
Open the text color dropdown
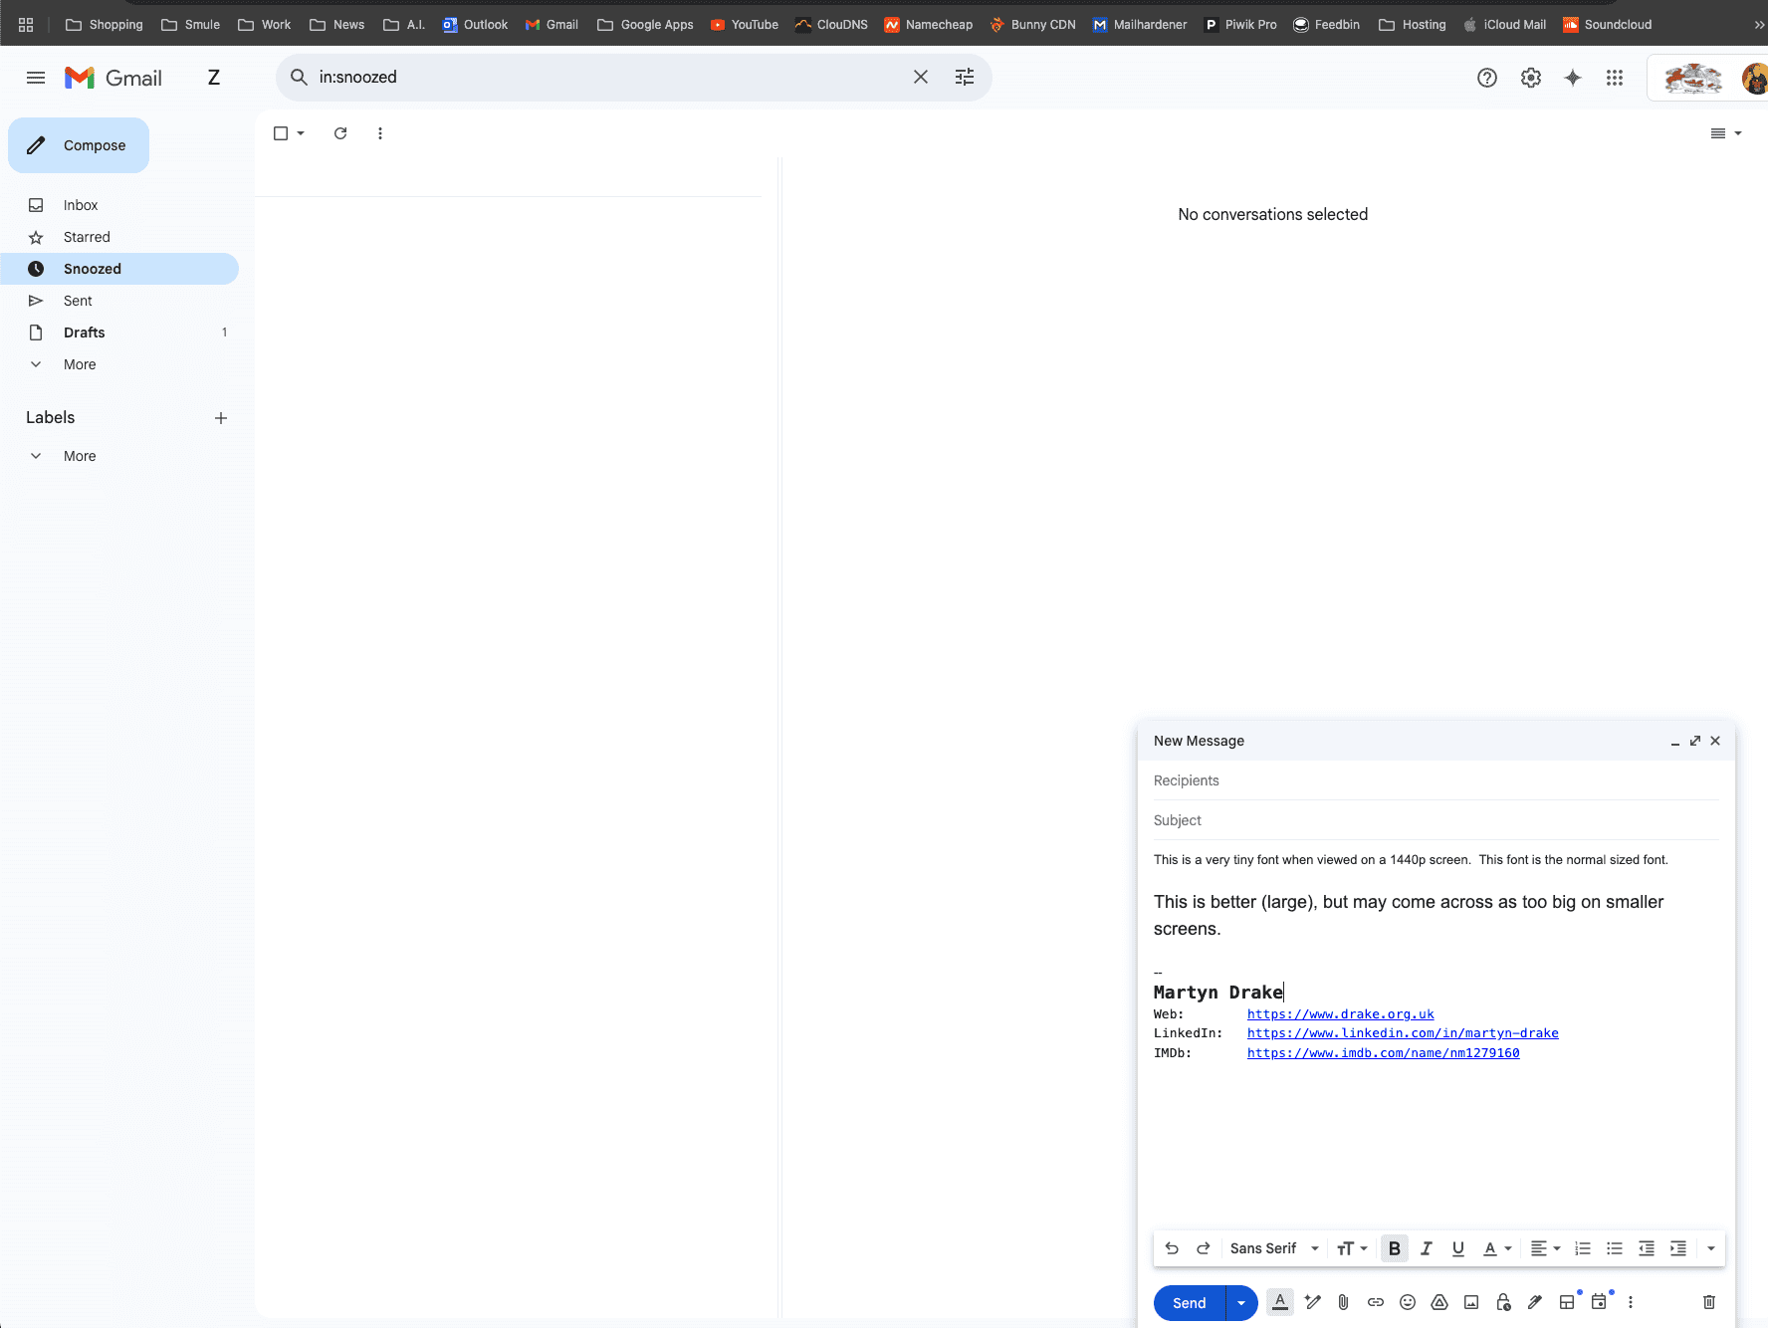click(x=1497, y=1248)
